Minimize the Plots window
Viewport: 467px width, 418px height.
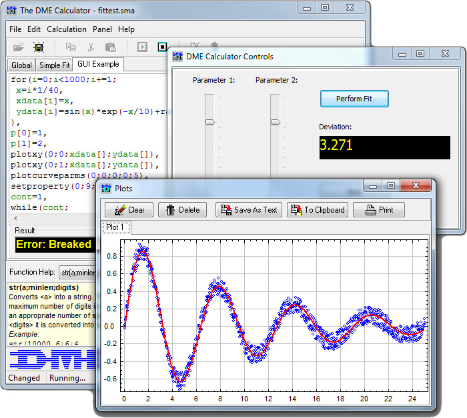(372, 186)
